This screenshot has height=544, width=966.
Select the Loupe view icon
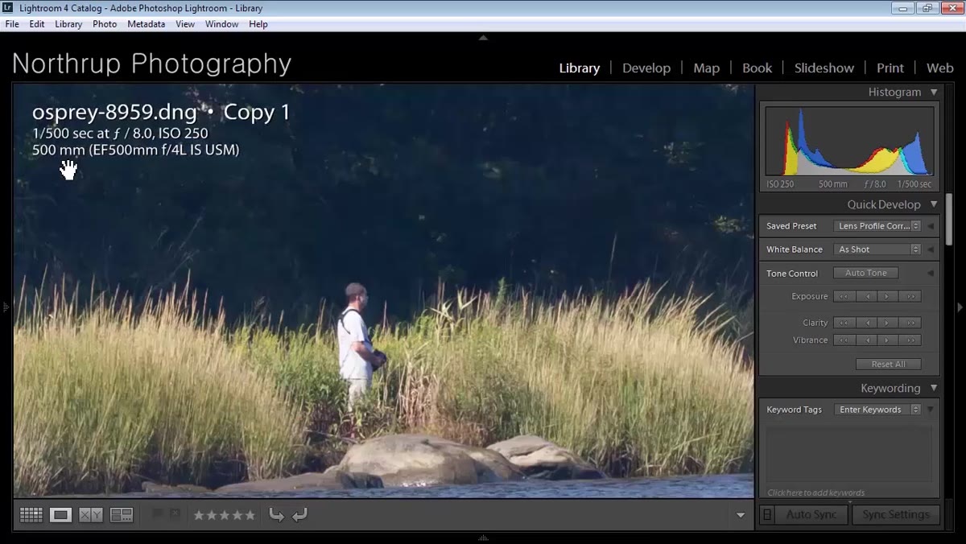point(60,515)
